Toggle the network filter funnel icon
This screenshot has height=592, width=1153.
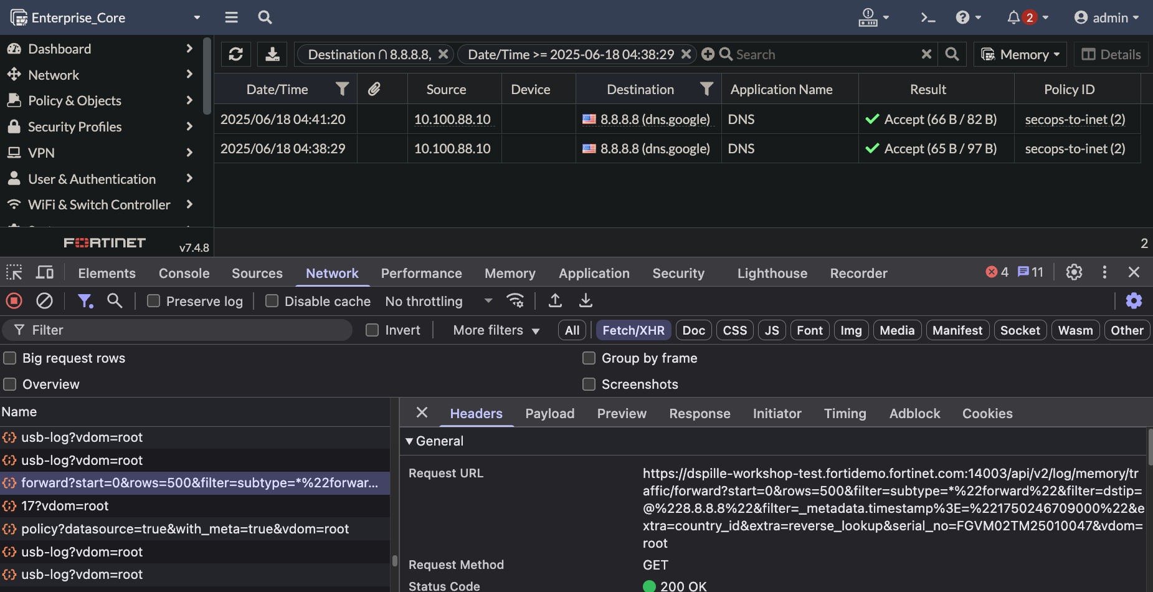click(x=85, y=301)
